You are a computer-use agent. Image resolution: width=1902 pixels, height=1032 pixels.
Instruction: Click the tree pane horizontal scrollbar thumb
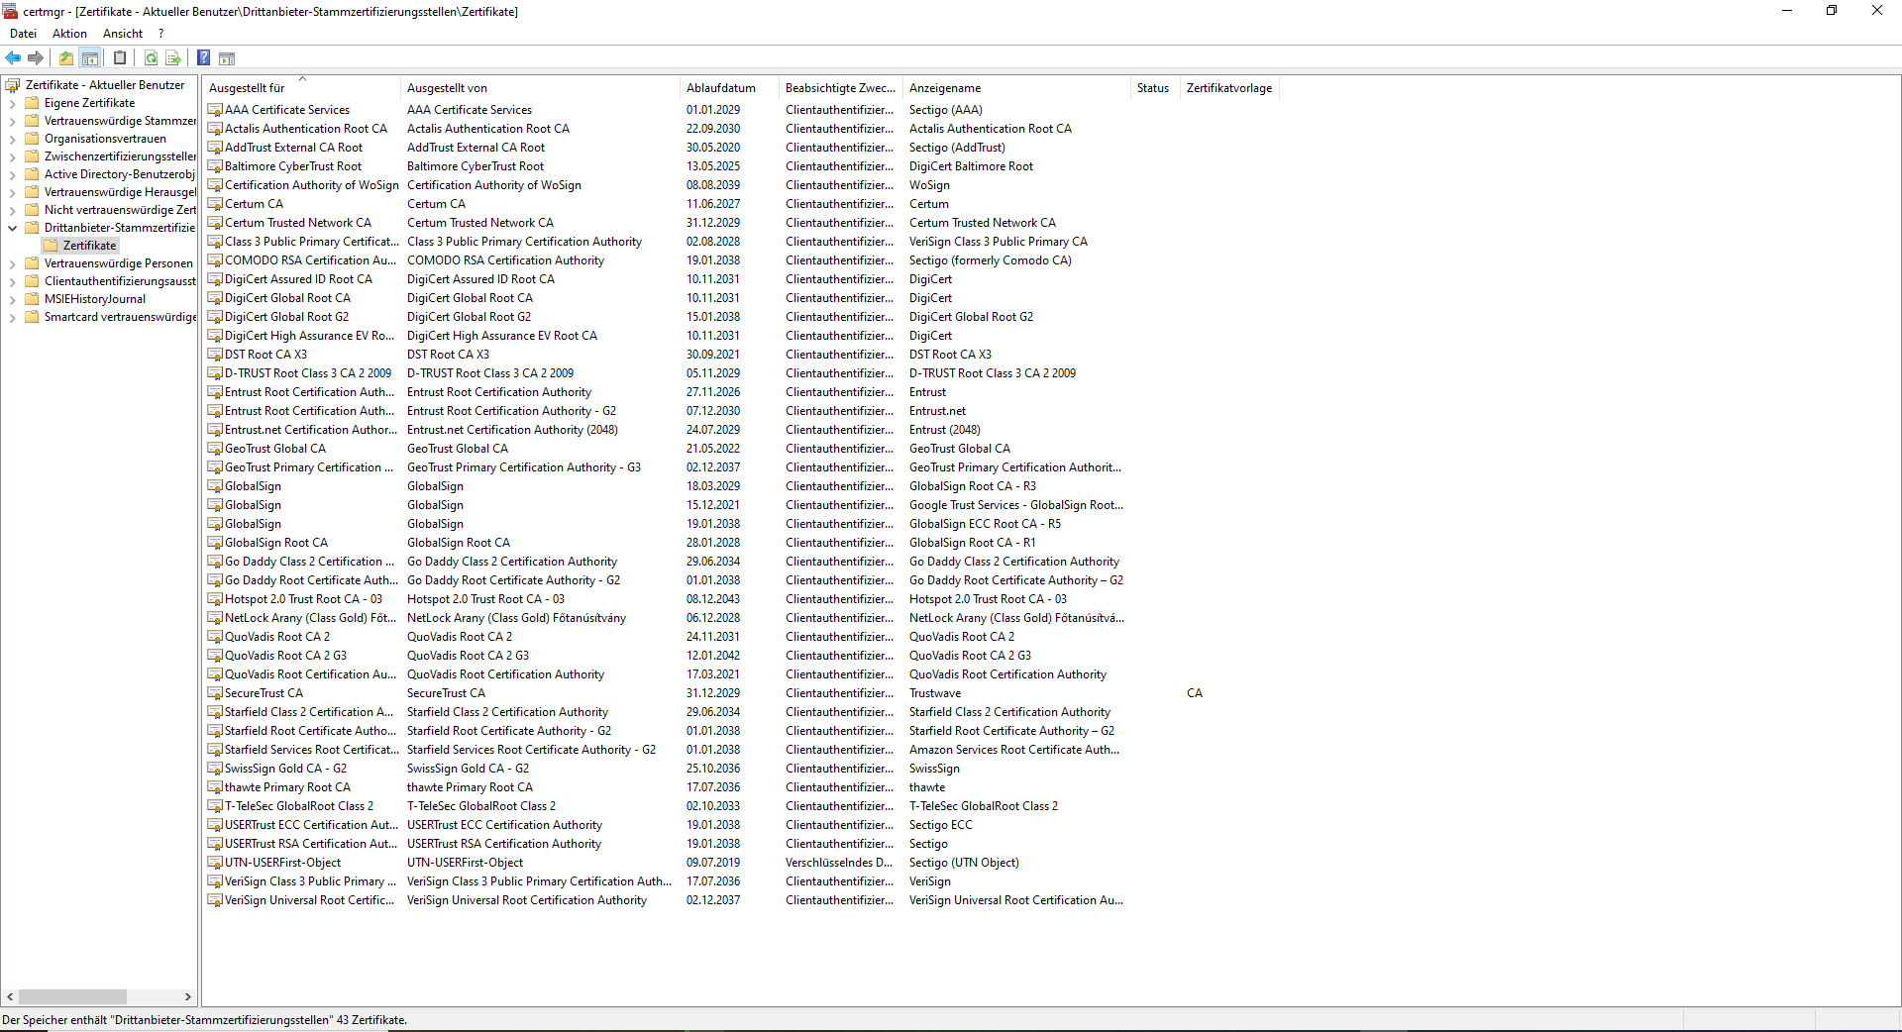72,997
